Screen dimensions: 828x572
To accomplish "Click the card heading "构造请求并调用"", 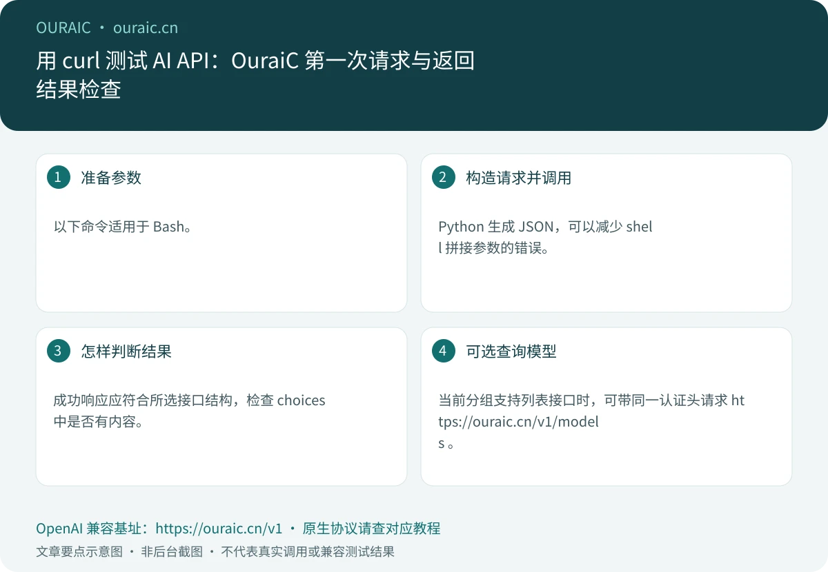I will click(519, 178).
